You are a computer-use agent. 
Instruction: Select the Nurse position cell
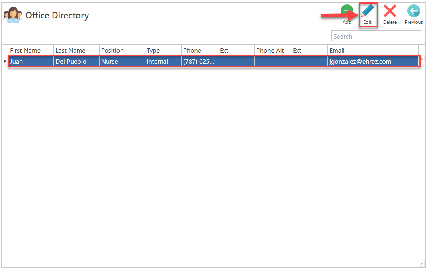click(x=122, y=62)
